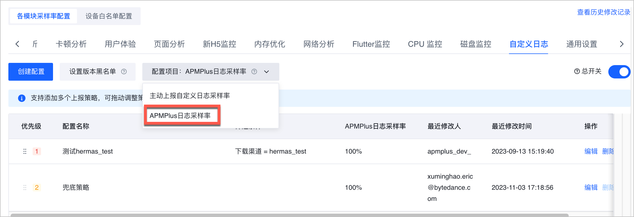Open the 网络分析 tab
The image size is (634, 217).
(319, 44)
